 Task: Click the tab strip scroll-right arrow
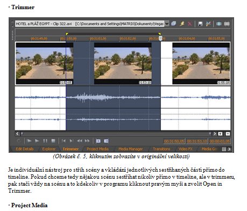point(229,149)
